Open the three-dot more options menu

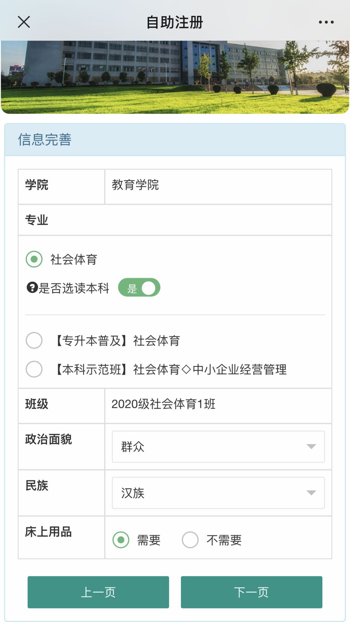(326, 22)
